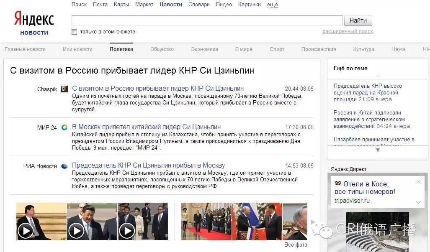Open the ещё services dropdown

(x=273, y=5)
